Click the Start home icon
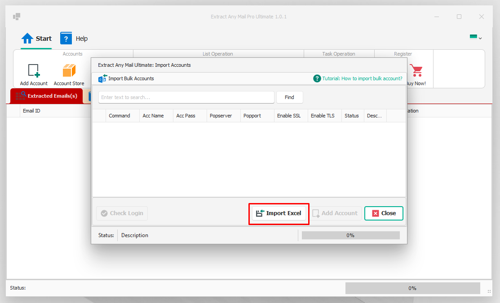The image size is (500, 303). tap(27, 39)
